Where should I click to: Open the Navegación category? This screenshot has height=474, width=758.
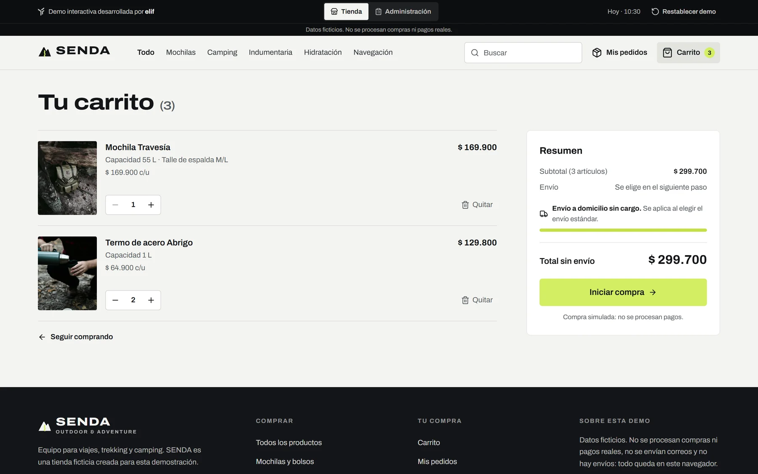pos(373,52)
